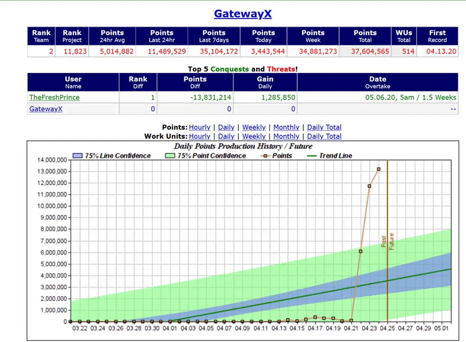Click the value 35,104,172

click(x=219, y=51)
